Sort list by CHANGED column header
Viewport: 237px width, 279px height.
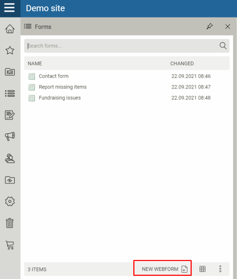click(182, 63)
